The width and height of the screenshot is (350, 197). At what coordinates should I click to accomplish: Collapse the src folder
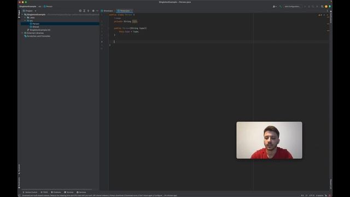coord(25,21)
